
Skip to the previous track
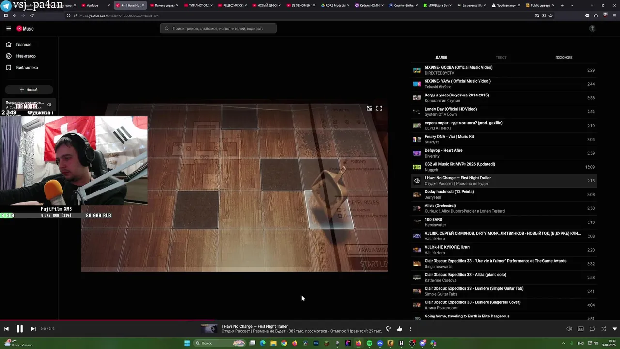[6, 329]
